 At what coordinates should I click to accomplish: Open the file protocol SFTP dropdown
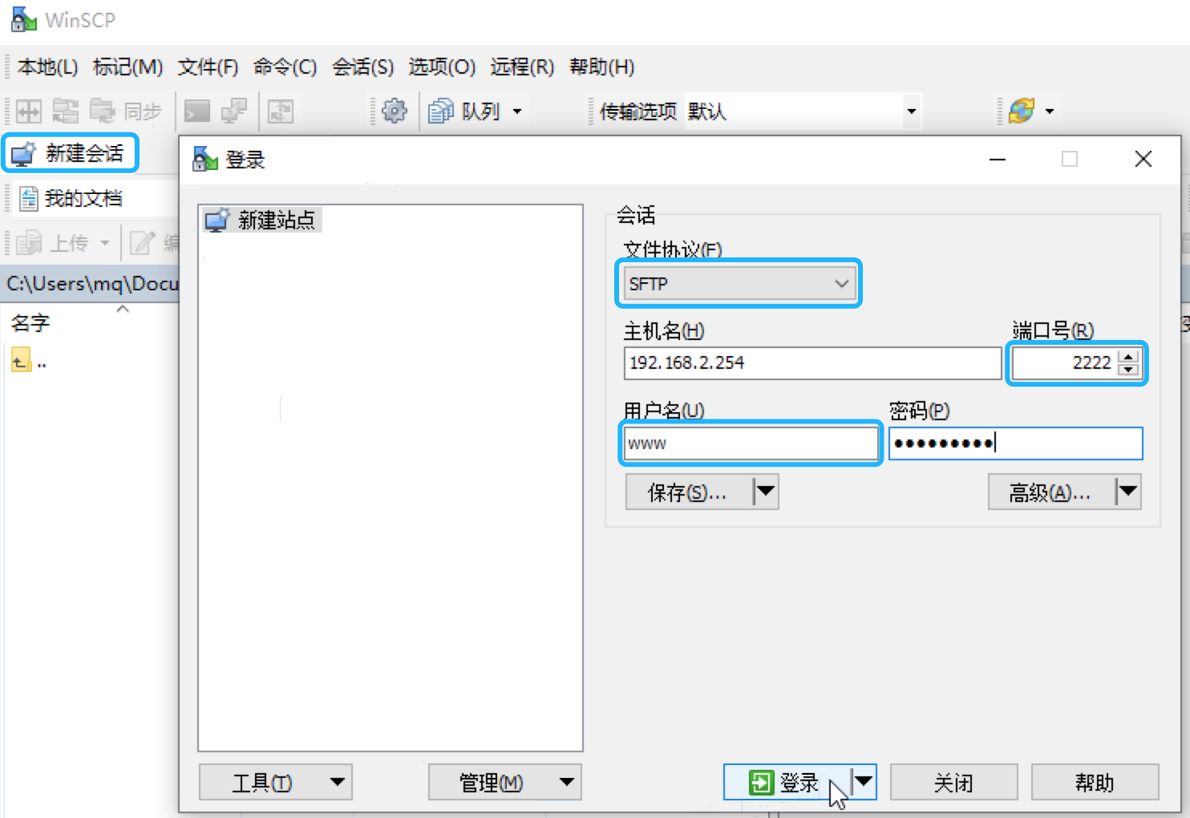[x=738, y=284]
